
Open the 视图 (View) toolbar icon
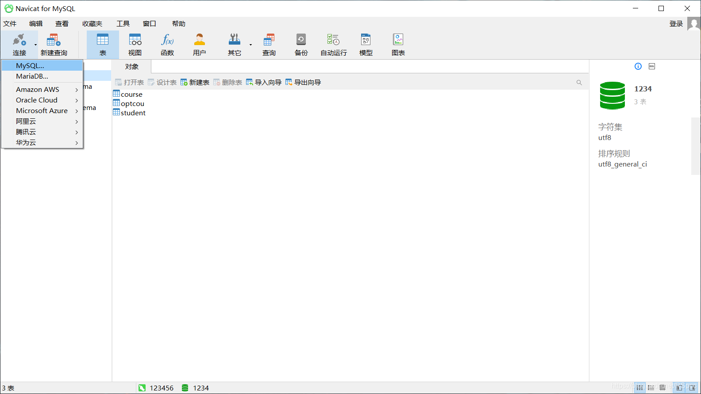[x=135, y=40]
